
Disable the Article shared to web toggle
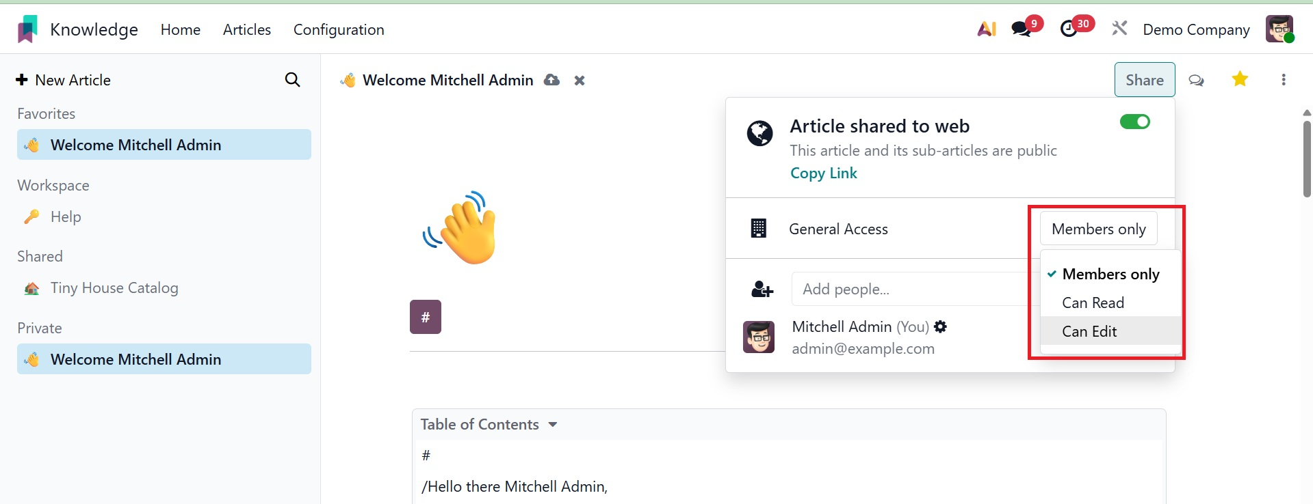[1134, 122]
